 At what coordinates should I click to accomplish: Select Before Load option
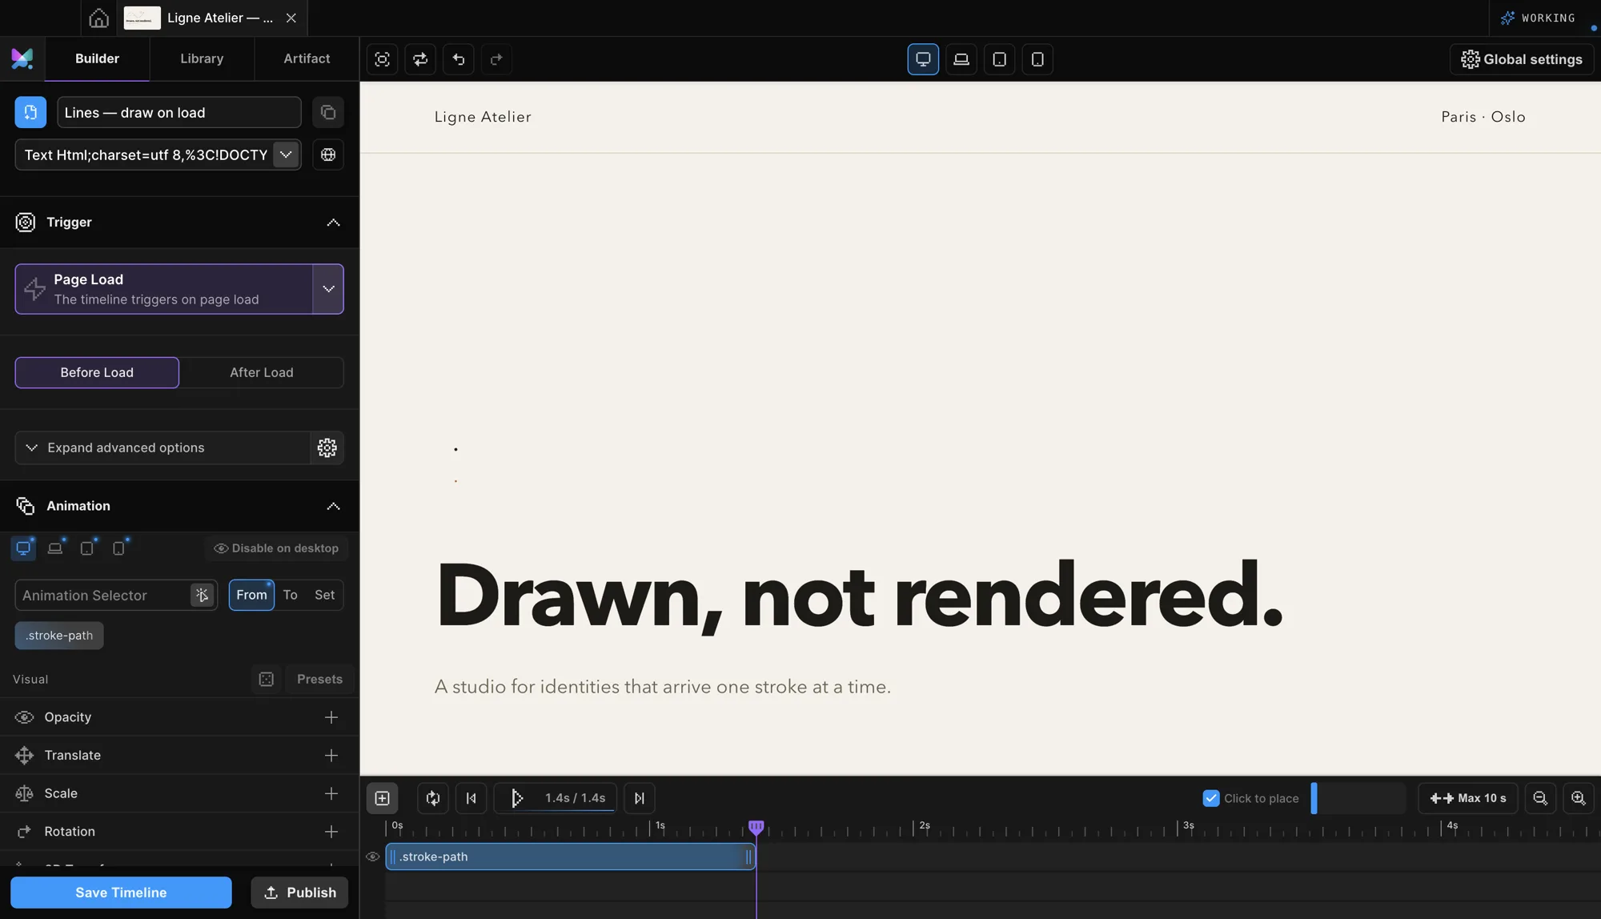click(97, 372)
